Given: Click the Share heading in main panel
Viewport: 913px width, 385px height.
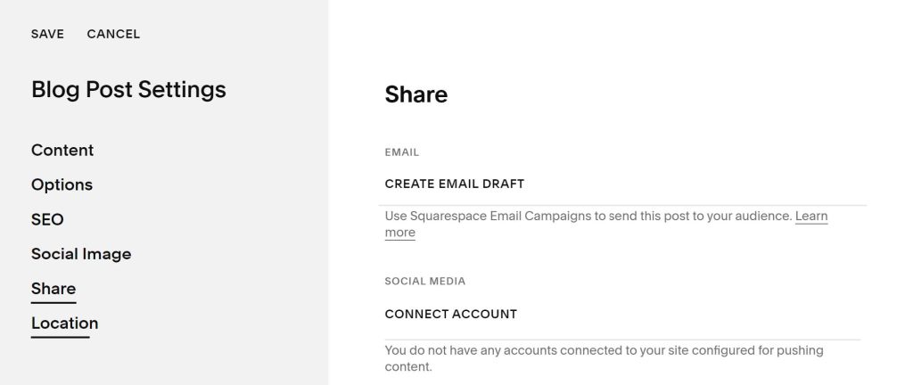Looking at the screenshot, I should (415, 94).
